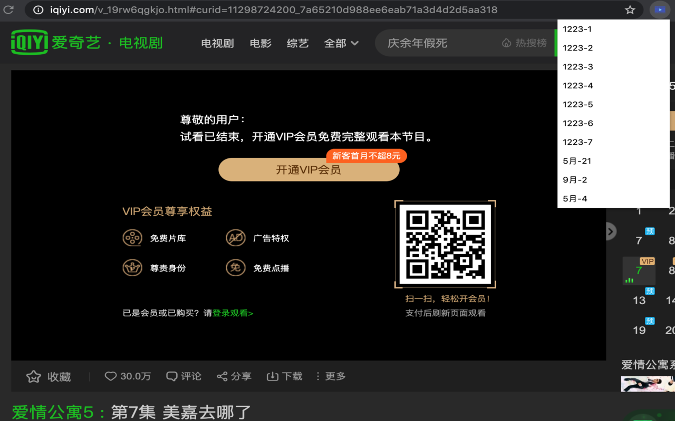This screenshot has width=675, height=421.
Task: Expand the 全部 category dropdown
Action: 341,43
